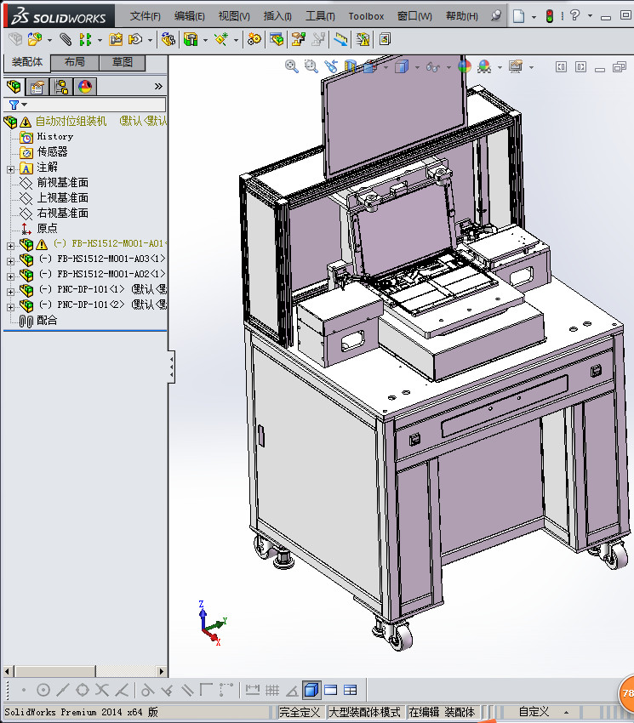Expand the 注解 tree node

click(10, 169)
